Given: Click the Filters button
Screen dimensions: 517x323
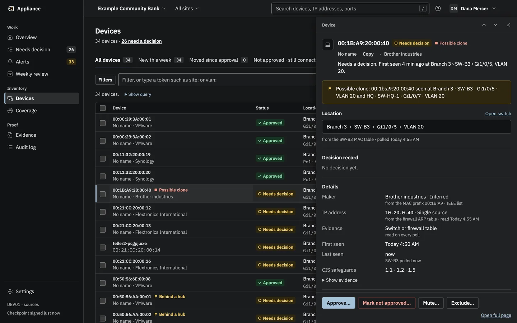Looking at the screenshot, I should (105, 80).
